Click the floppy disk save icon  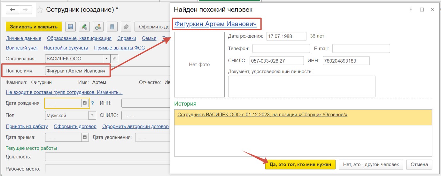click(70, 27)
